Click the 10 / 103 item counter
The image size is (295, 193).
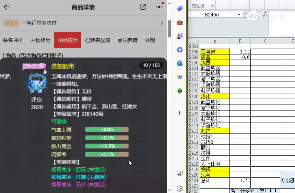pos(151,65)
